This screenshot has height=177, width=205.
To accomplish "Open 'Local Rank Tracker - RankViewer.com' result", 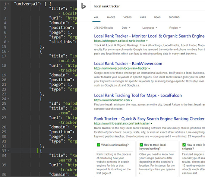I will (128, 63).
